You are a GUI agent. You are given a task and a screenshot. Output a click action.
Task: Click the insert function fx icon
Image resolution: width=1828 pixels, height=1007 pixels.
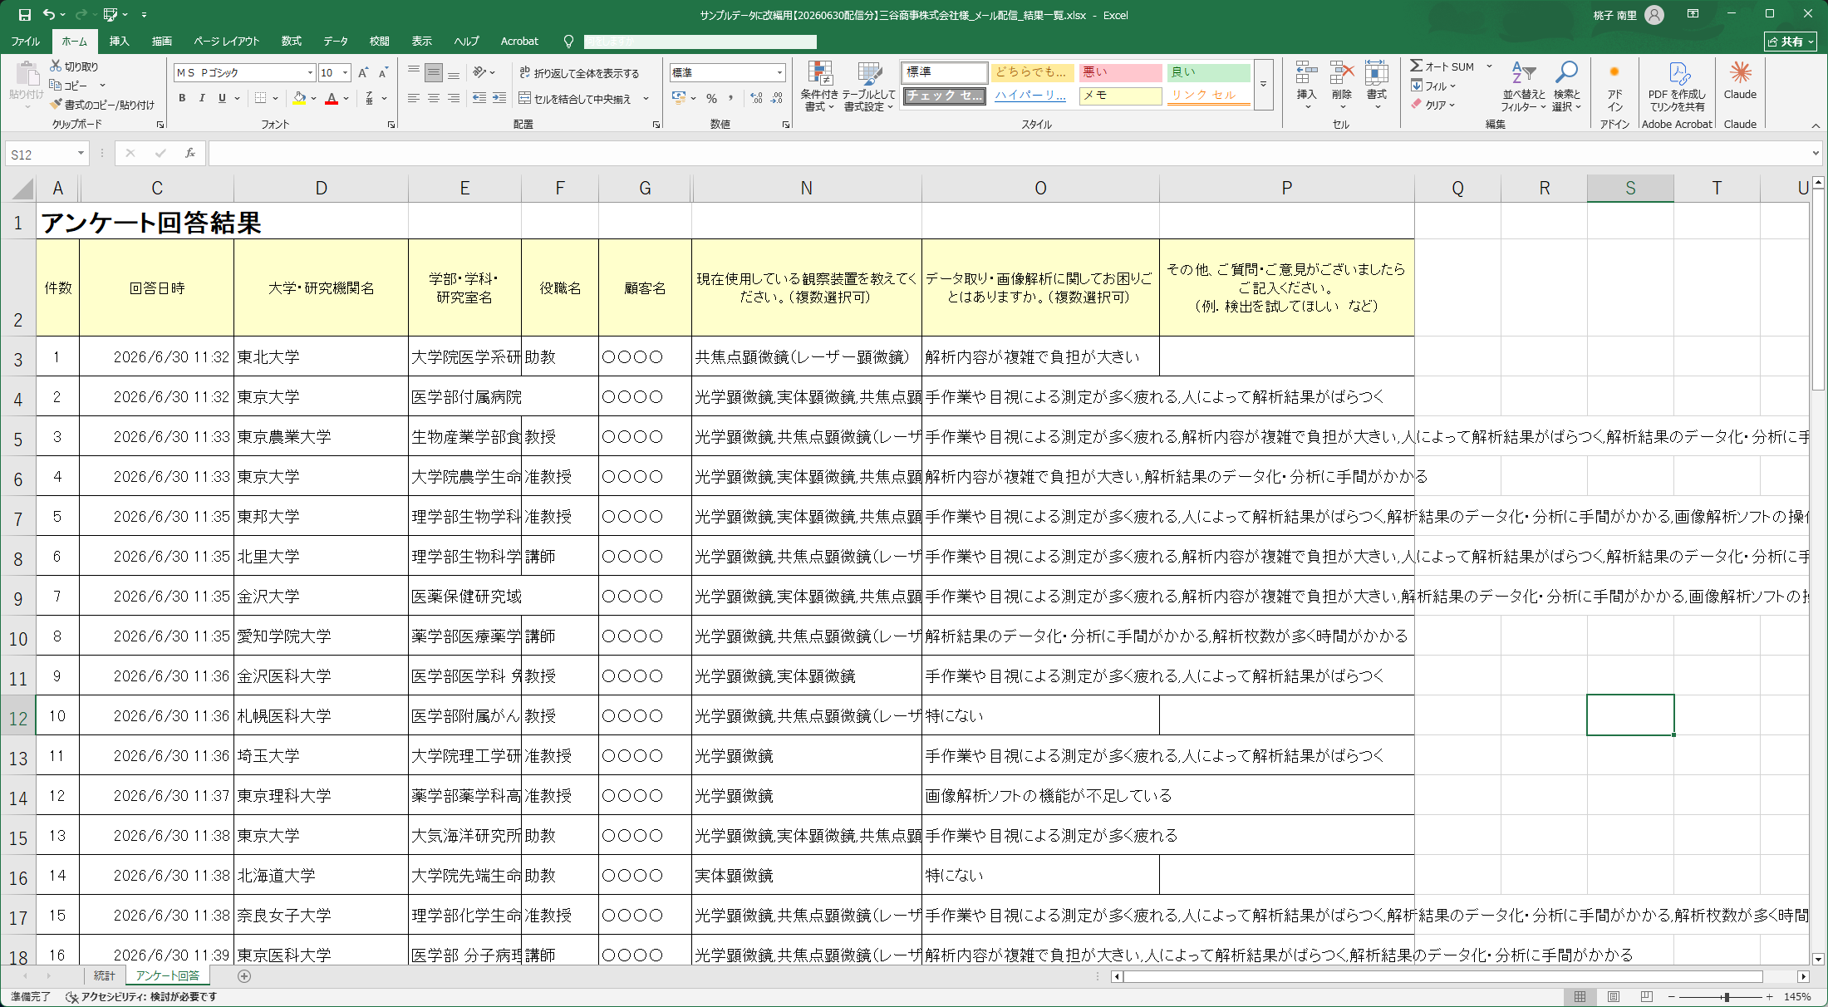click(x=190, y=153)
